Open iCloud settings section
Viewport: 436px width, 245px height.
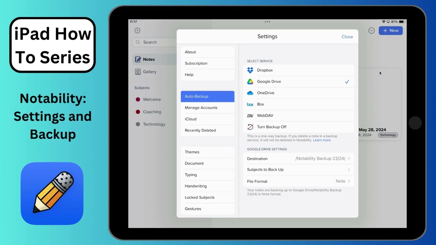[x=207, y=119]
